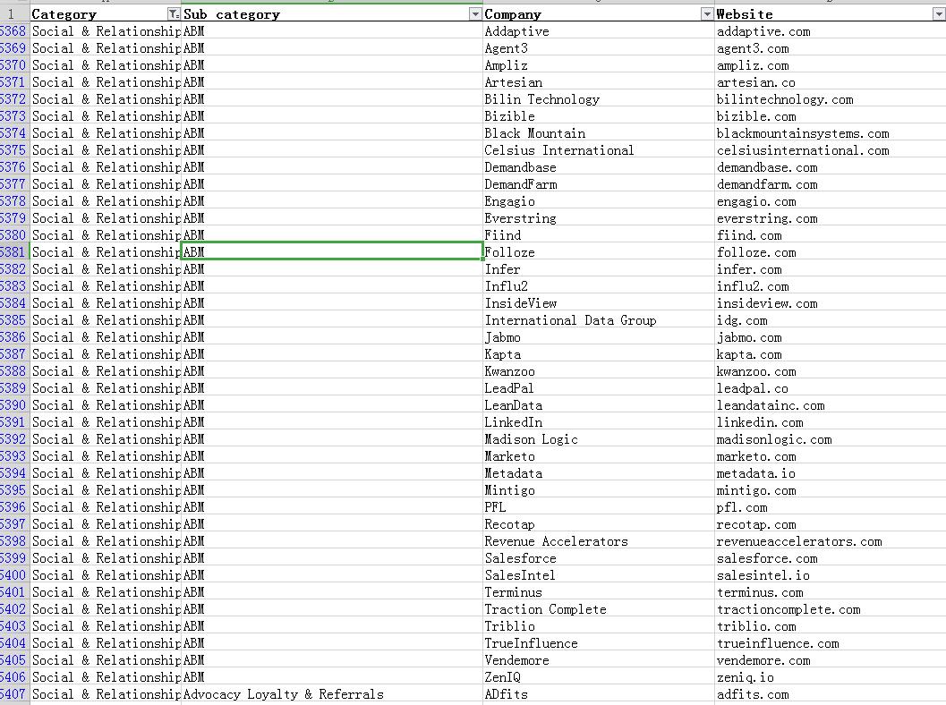The image size is (946, 705).
Task: Click the Demandbase company cell
Action: tap(599, 167)
